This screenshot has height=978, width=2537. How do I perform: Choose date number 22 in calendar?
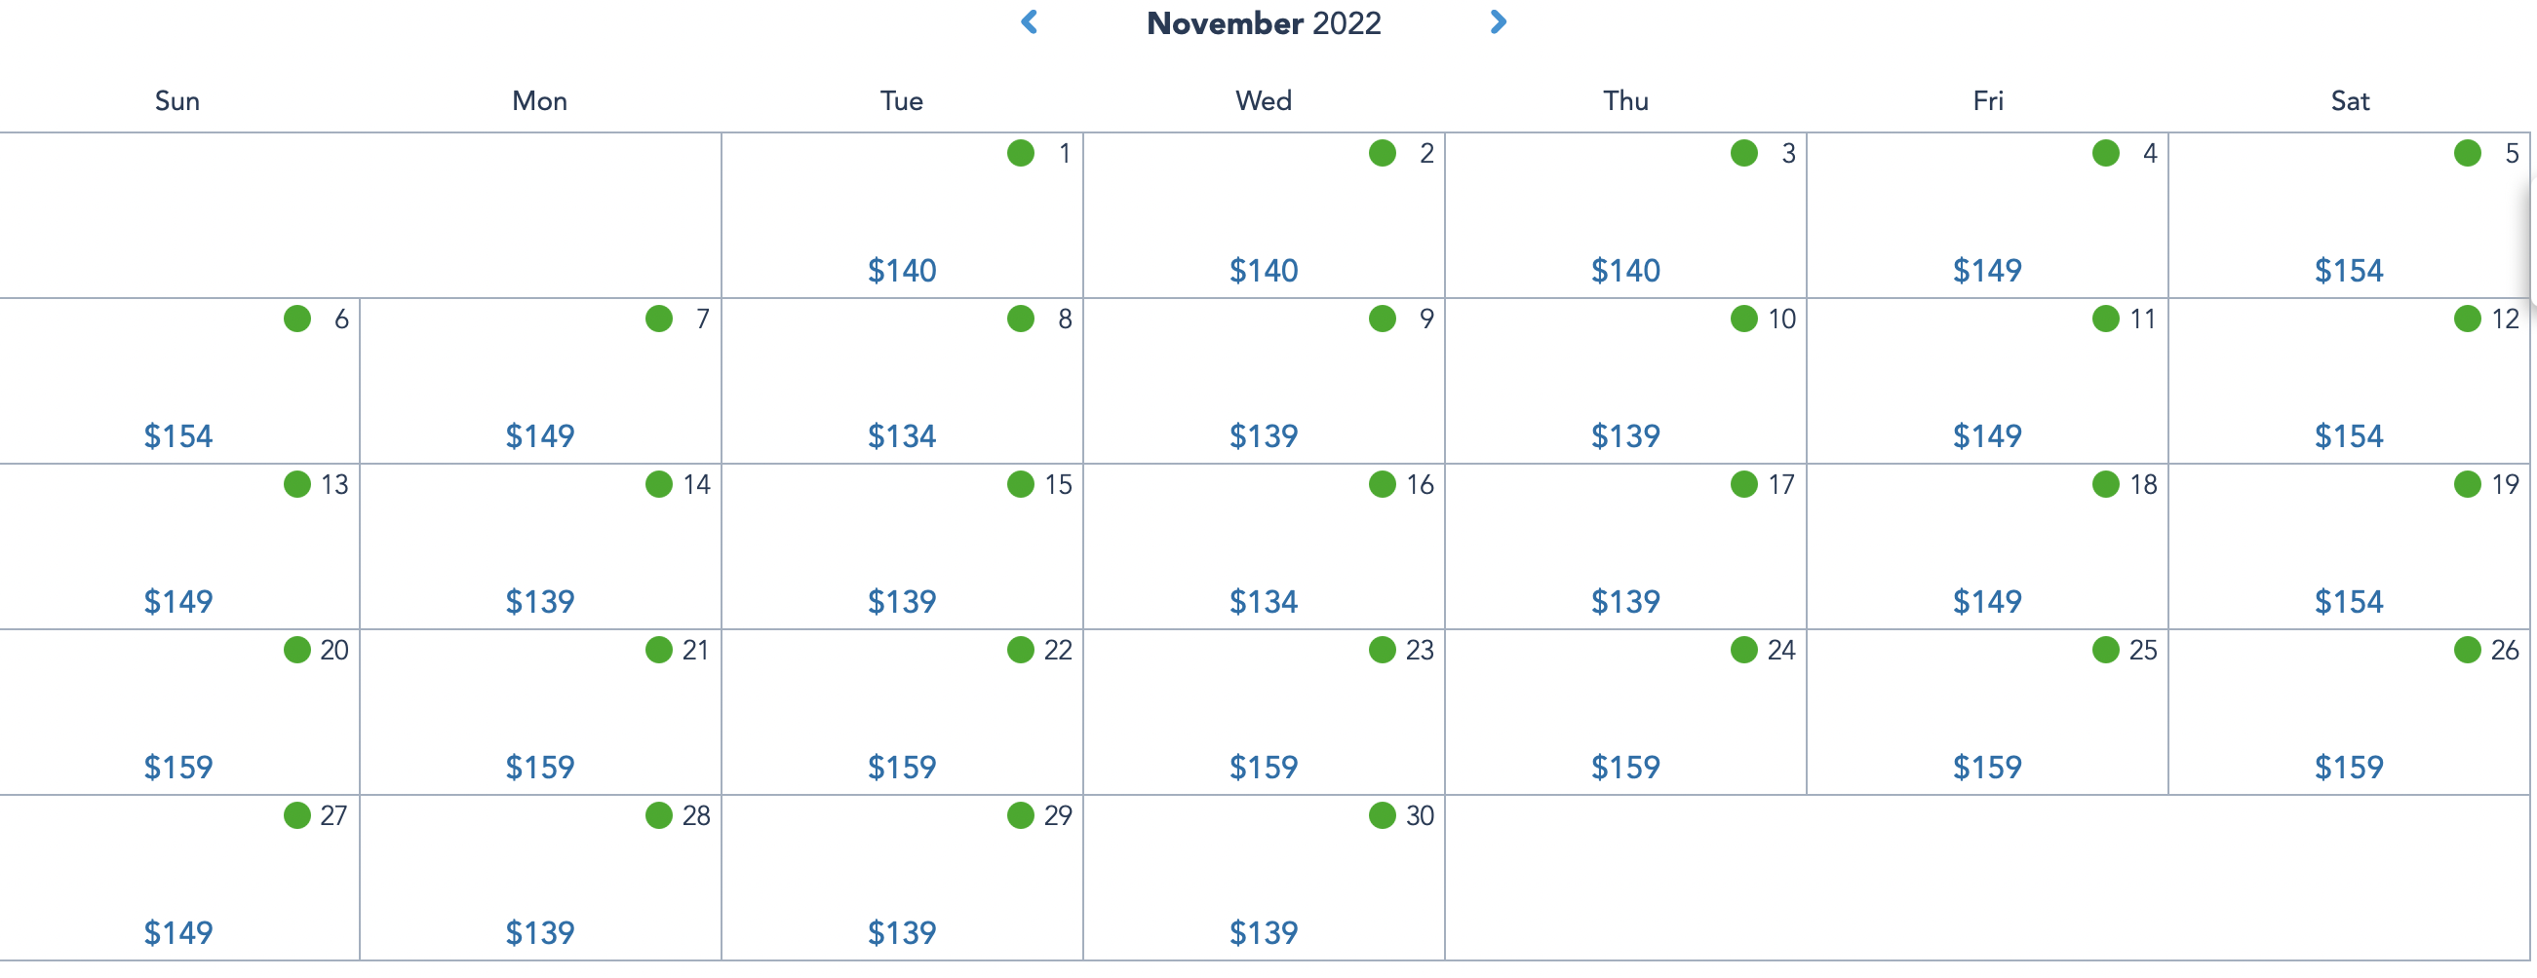(1058, 650)
